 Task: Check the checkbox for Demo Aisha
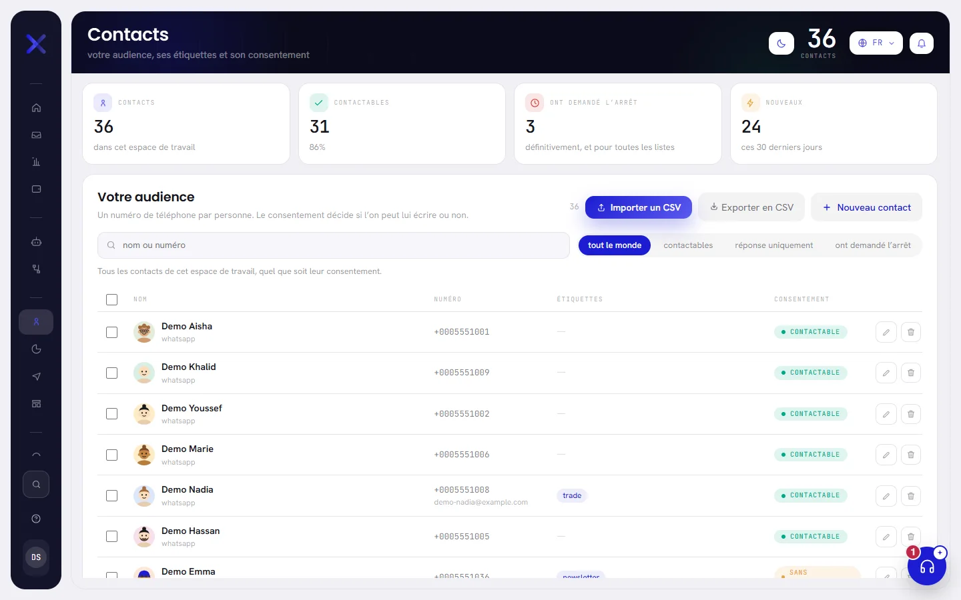point(112,332)
